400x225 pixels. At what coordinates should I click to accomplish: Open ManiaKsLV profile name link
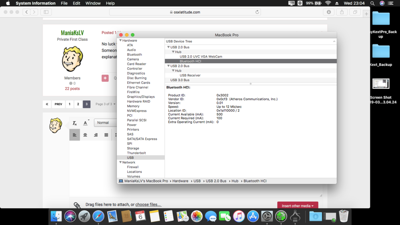(x=72, y=33)
